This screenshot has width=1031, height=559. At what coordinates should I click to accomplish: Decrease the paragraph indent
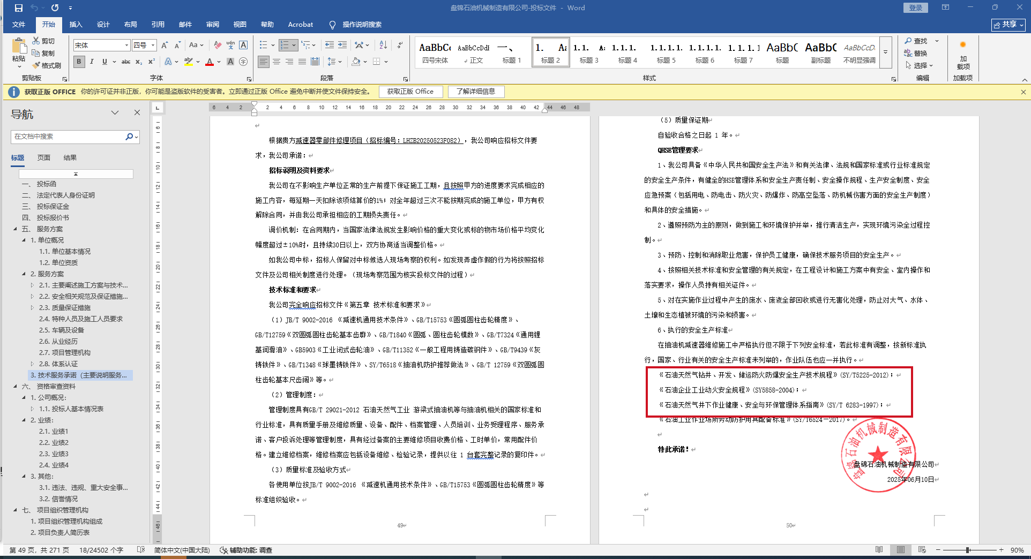pos(330,45)
